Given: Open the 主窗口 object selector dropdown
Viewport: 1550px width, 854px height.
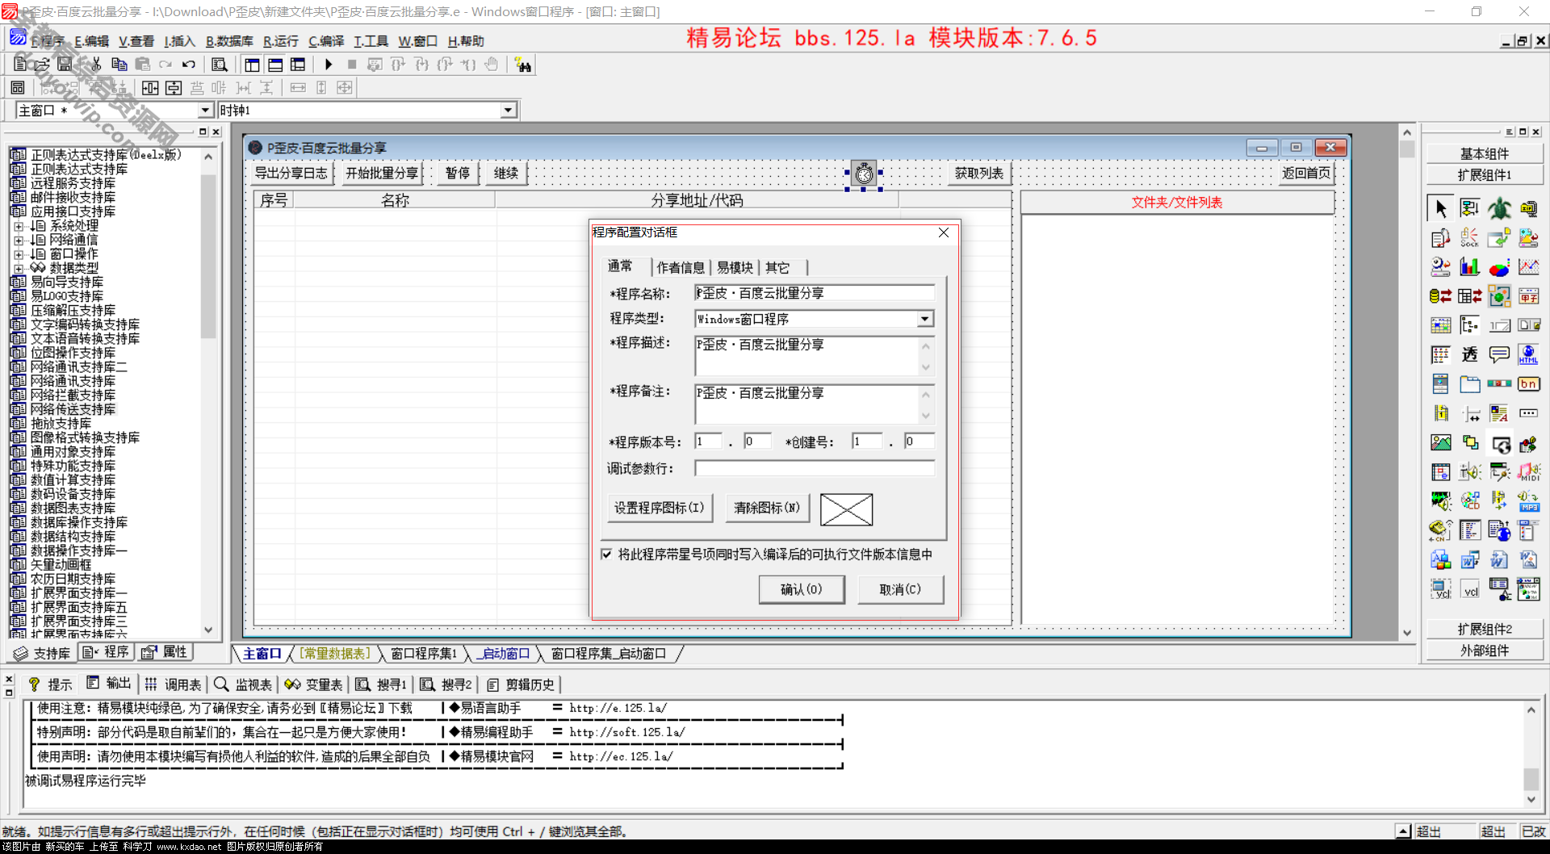Looking at the screenshot, I should click(x=204, y=111).
